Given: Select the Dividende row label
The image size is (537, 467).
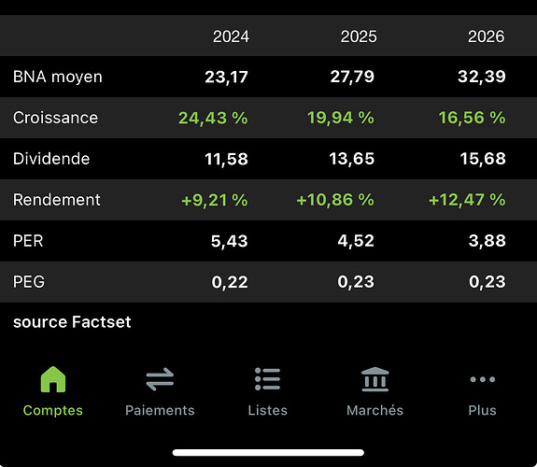Looking at the screenshot, I should tap(51, 159).
